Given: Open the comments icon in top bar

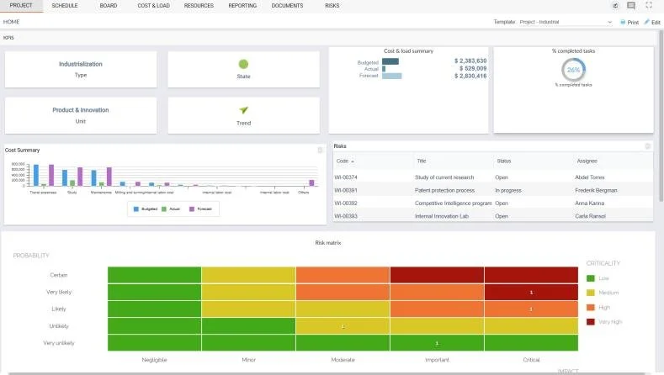Looking at the screenshot, I should (631, 6).
